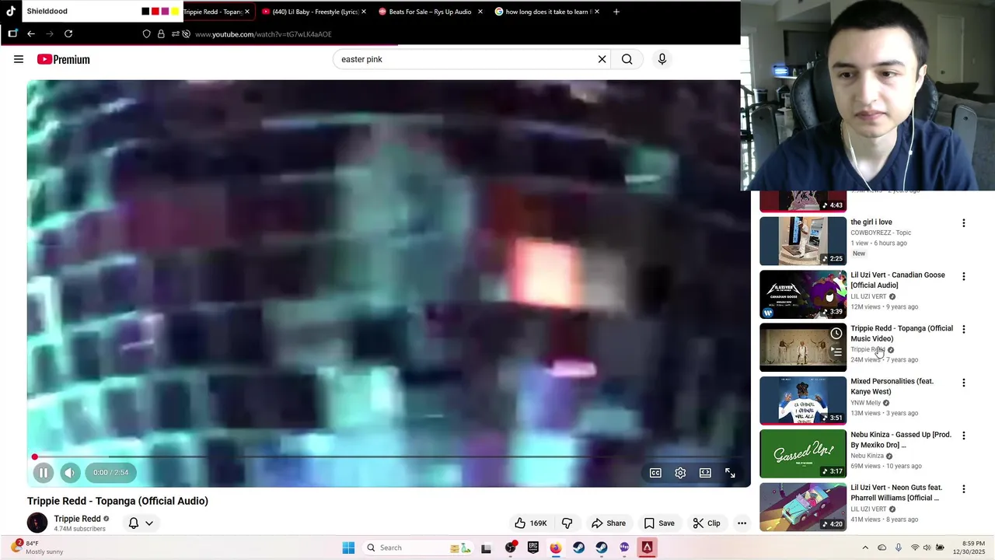Mute the video with the speaker button
Screen dimensions: 995x560
pyautogui.click(x=70, y=472)
